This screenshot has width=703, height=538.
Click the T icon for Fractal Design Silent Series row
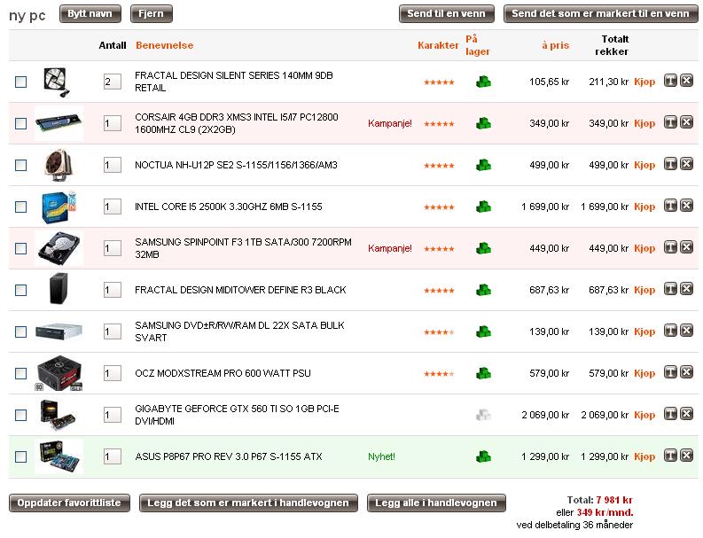pyautogui.click(x=670, y=81)
